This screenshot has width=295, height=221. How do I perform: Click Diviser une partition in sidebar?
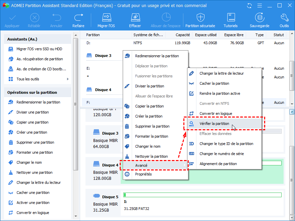click(33, 112)
